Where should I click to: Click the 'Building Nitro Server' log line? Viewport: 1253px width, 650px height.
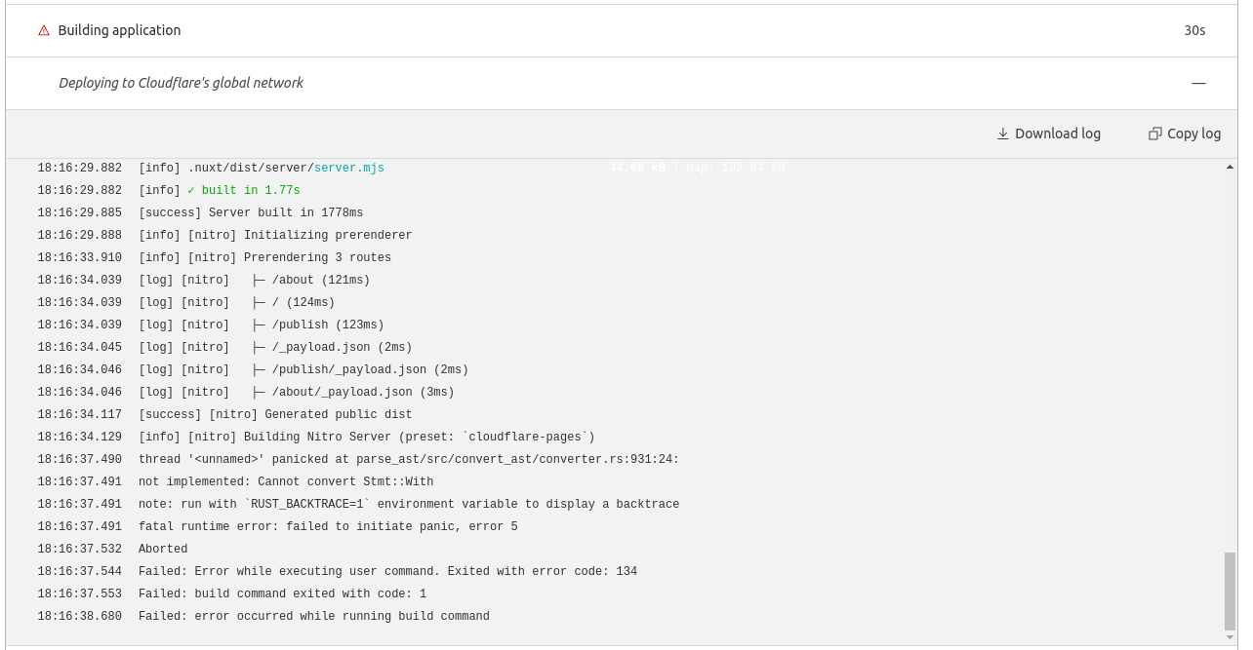[x=366, y=438]
